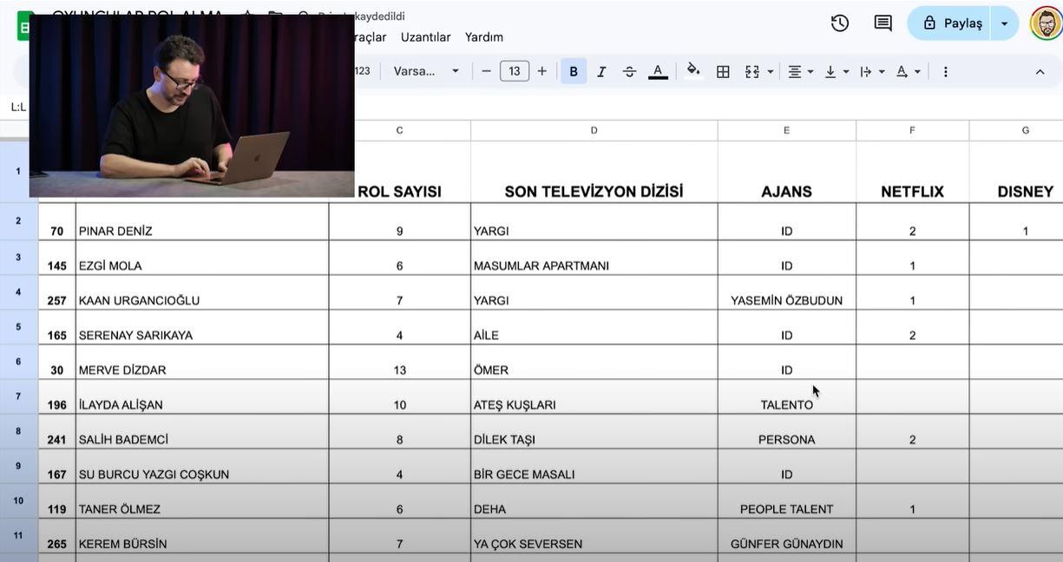Select the İLAYDA ALİŞAN cell
This screenshot has height=562, width=1063.
[202, 396]
